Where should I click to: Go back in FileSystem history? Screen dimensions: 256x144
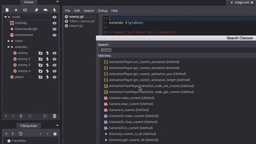point(6,134)
